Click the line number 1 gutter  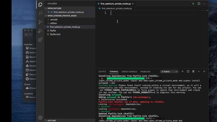pos(105,13)
